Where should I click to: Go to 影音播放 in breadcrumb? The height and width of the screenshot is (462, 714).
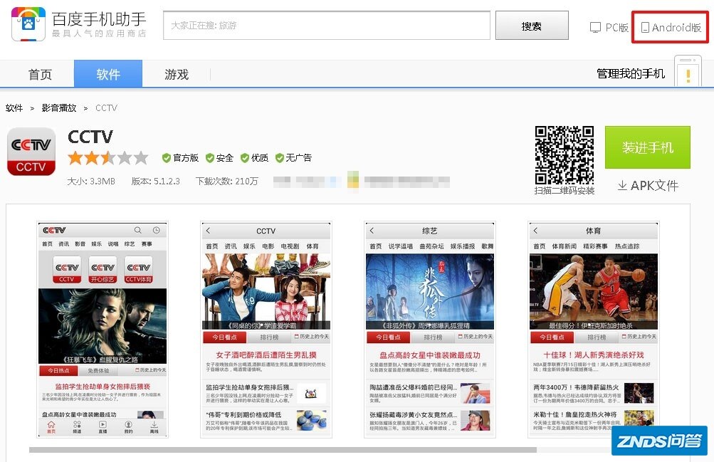pos(59,108)
